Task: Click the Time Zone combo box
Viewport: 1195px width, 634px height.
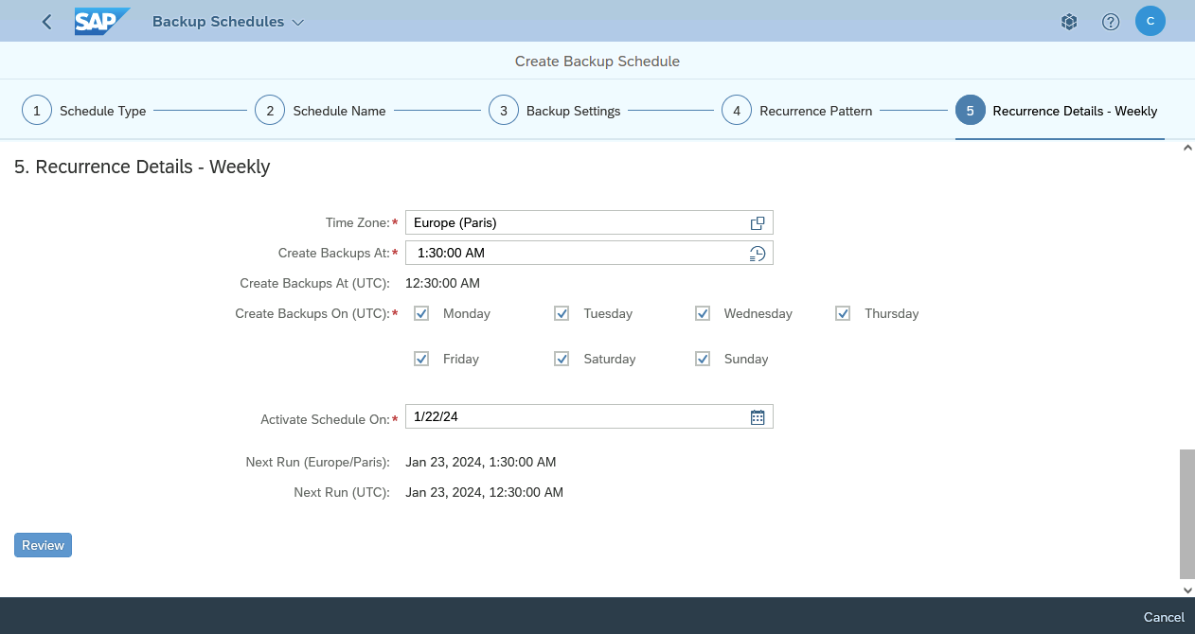Action: tap(568, 222)
